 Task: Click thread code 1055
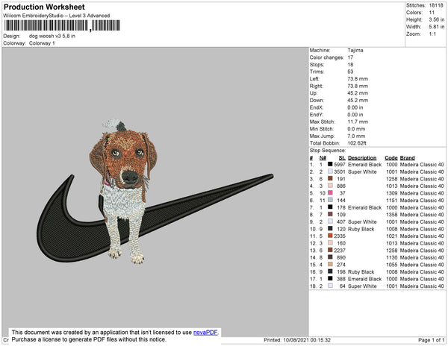tap(392, 265)
